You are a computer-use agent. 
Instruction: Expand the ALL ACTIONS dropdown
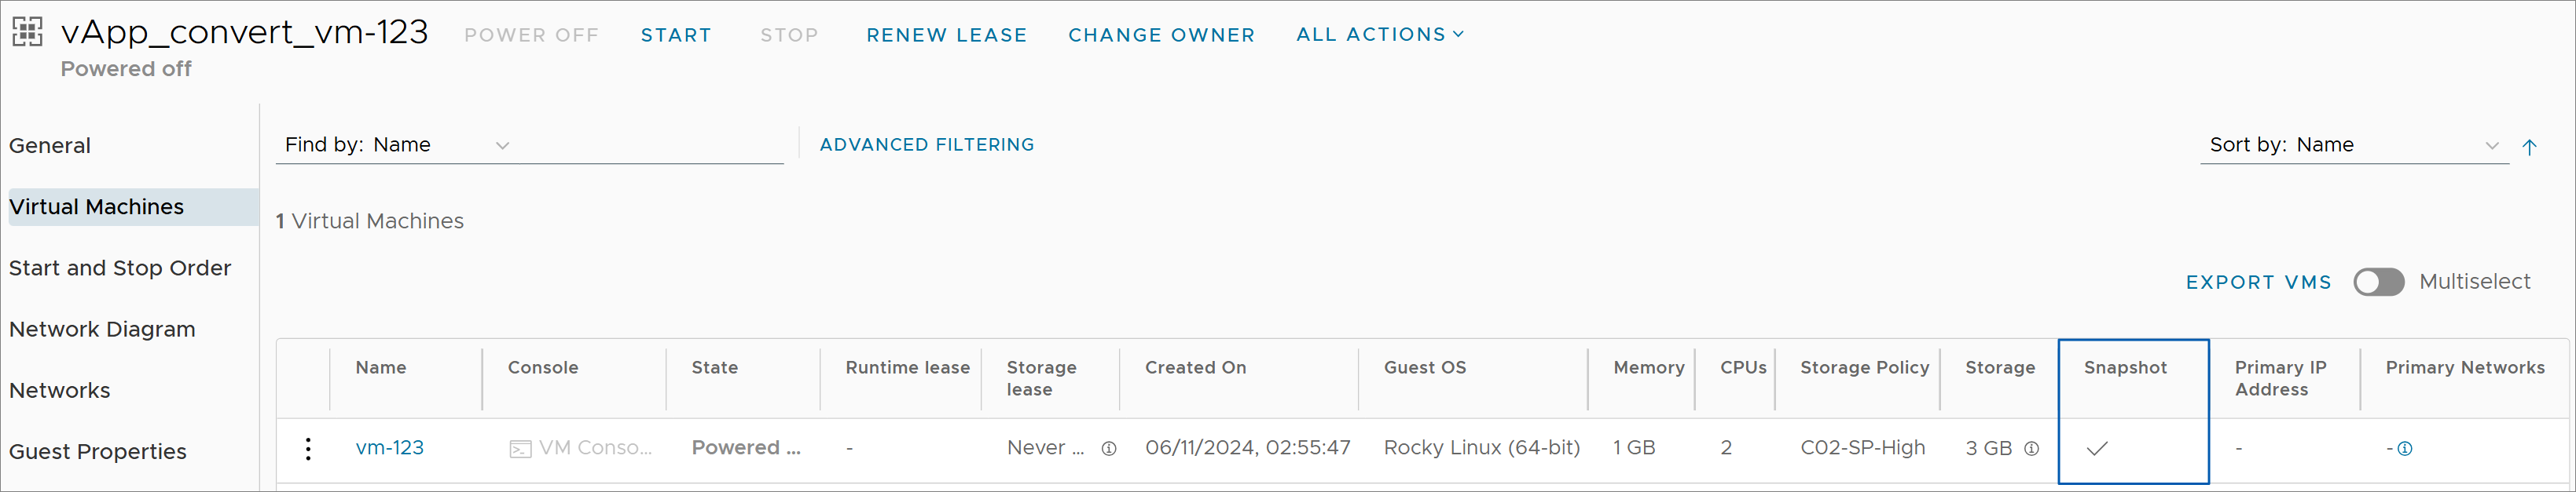(1380, 35)
